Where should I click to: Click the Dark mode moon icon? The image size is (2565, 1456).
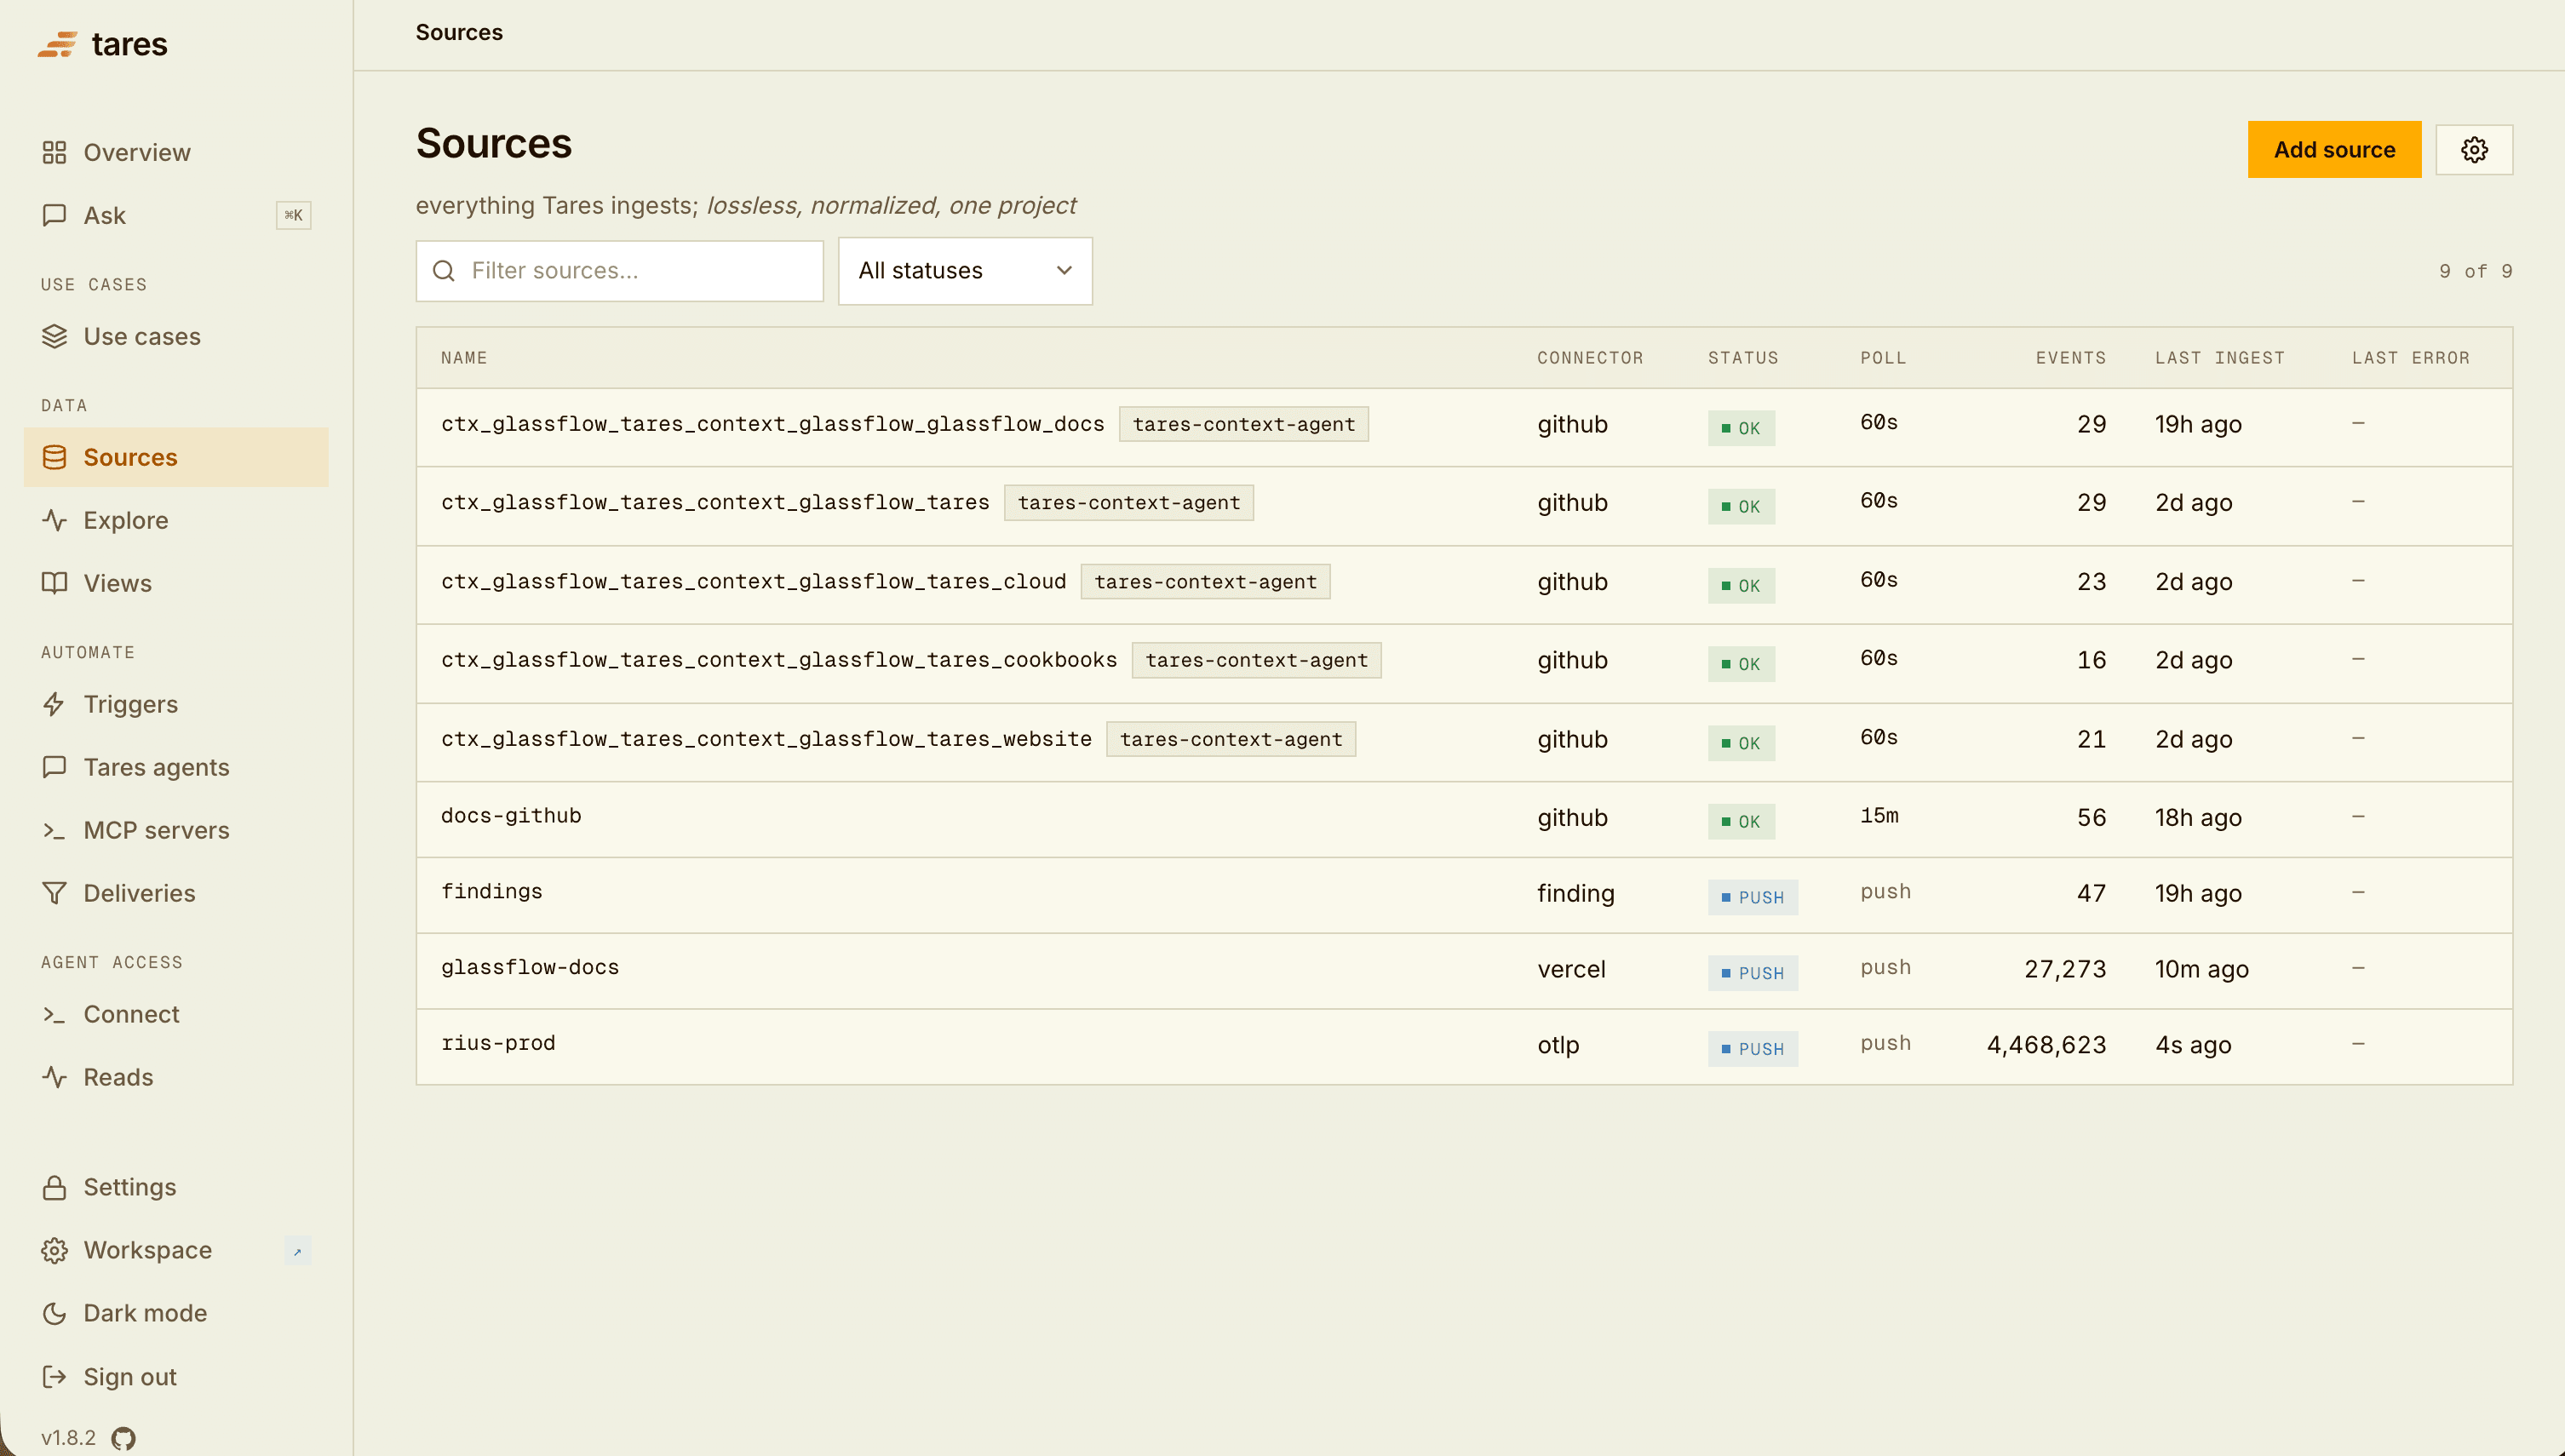pyautogui.click(x=54, y=1313)
